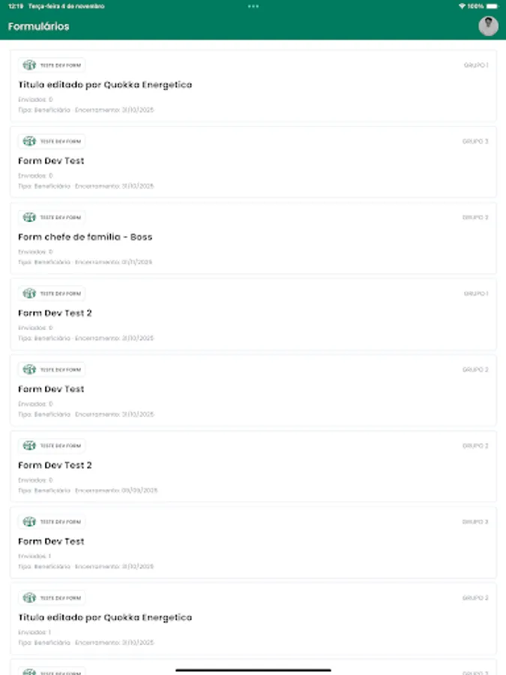Viewport: 506px width, 675px height.
Task: Click the time display in the status bar
Action: [14, 6]
